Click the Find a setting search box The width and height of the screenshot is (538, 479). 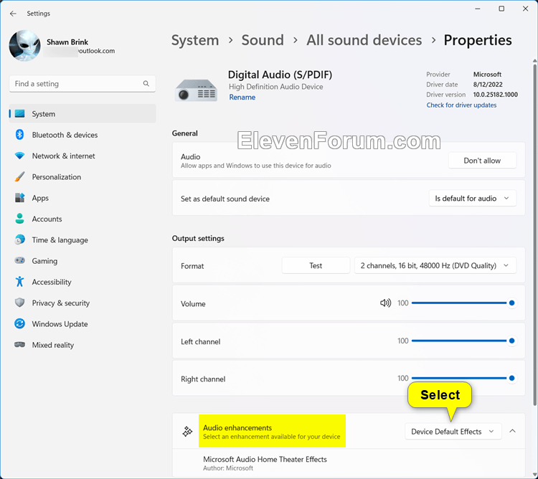click(82, 84)
